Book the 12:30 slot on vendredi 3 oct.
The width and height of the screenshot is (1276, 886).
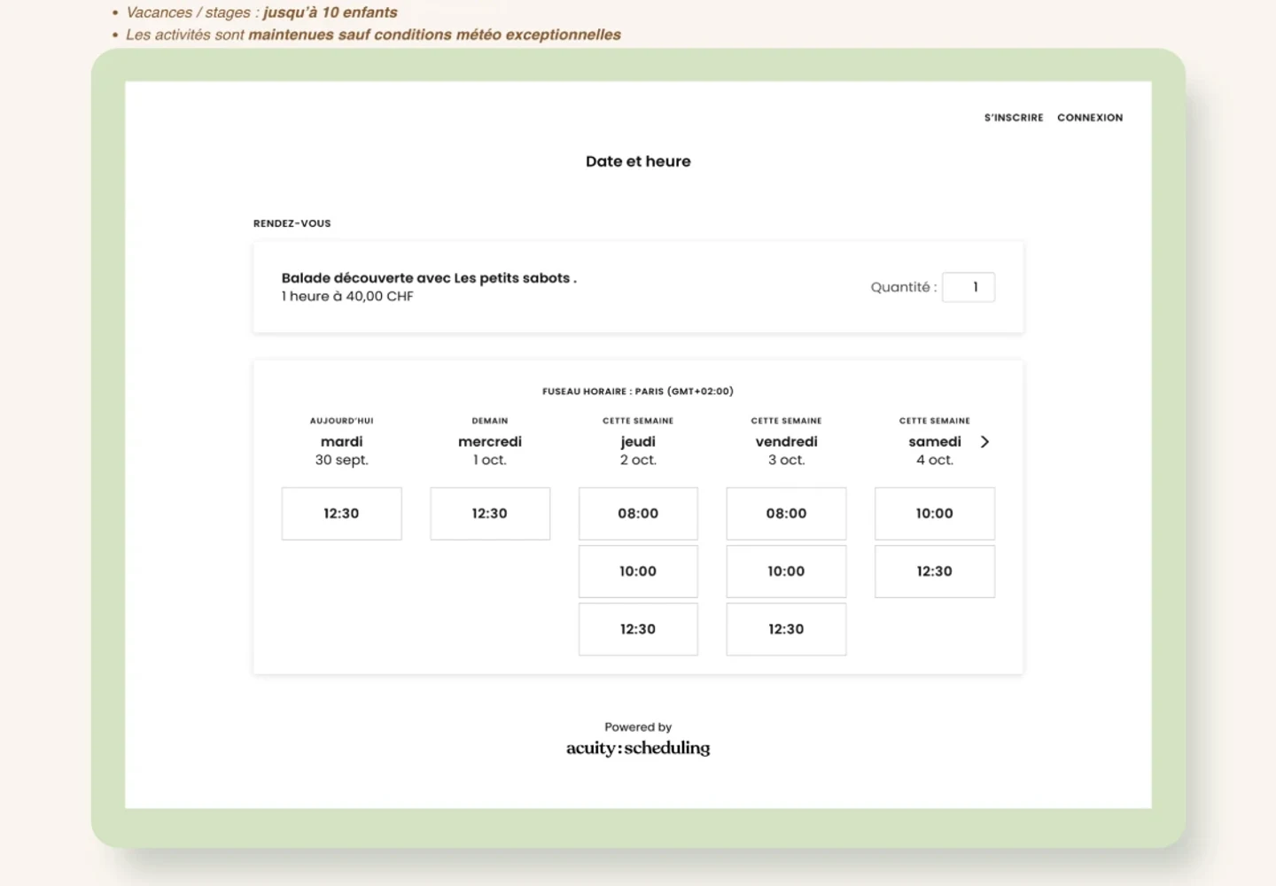pyautogui.click(x=786, y=629)
